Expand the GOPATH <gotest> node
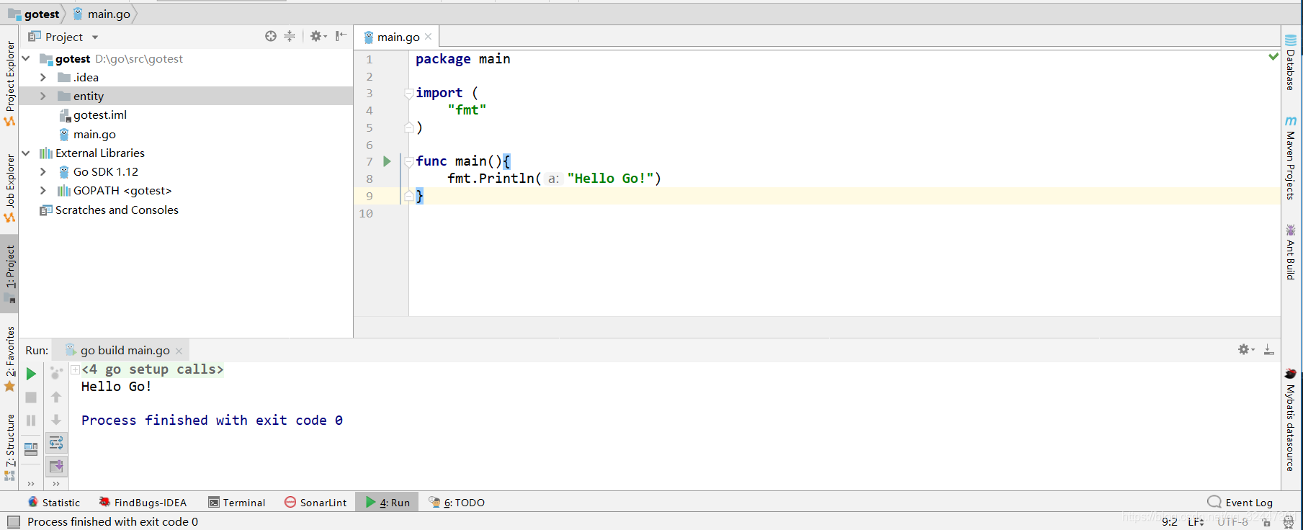This screenshot has width=1303, height=530. [x=43, y=190]
